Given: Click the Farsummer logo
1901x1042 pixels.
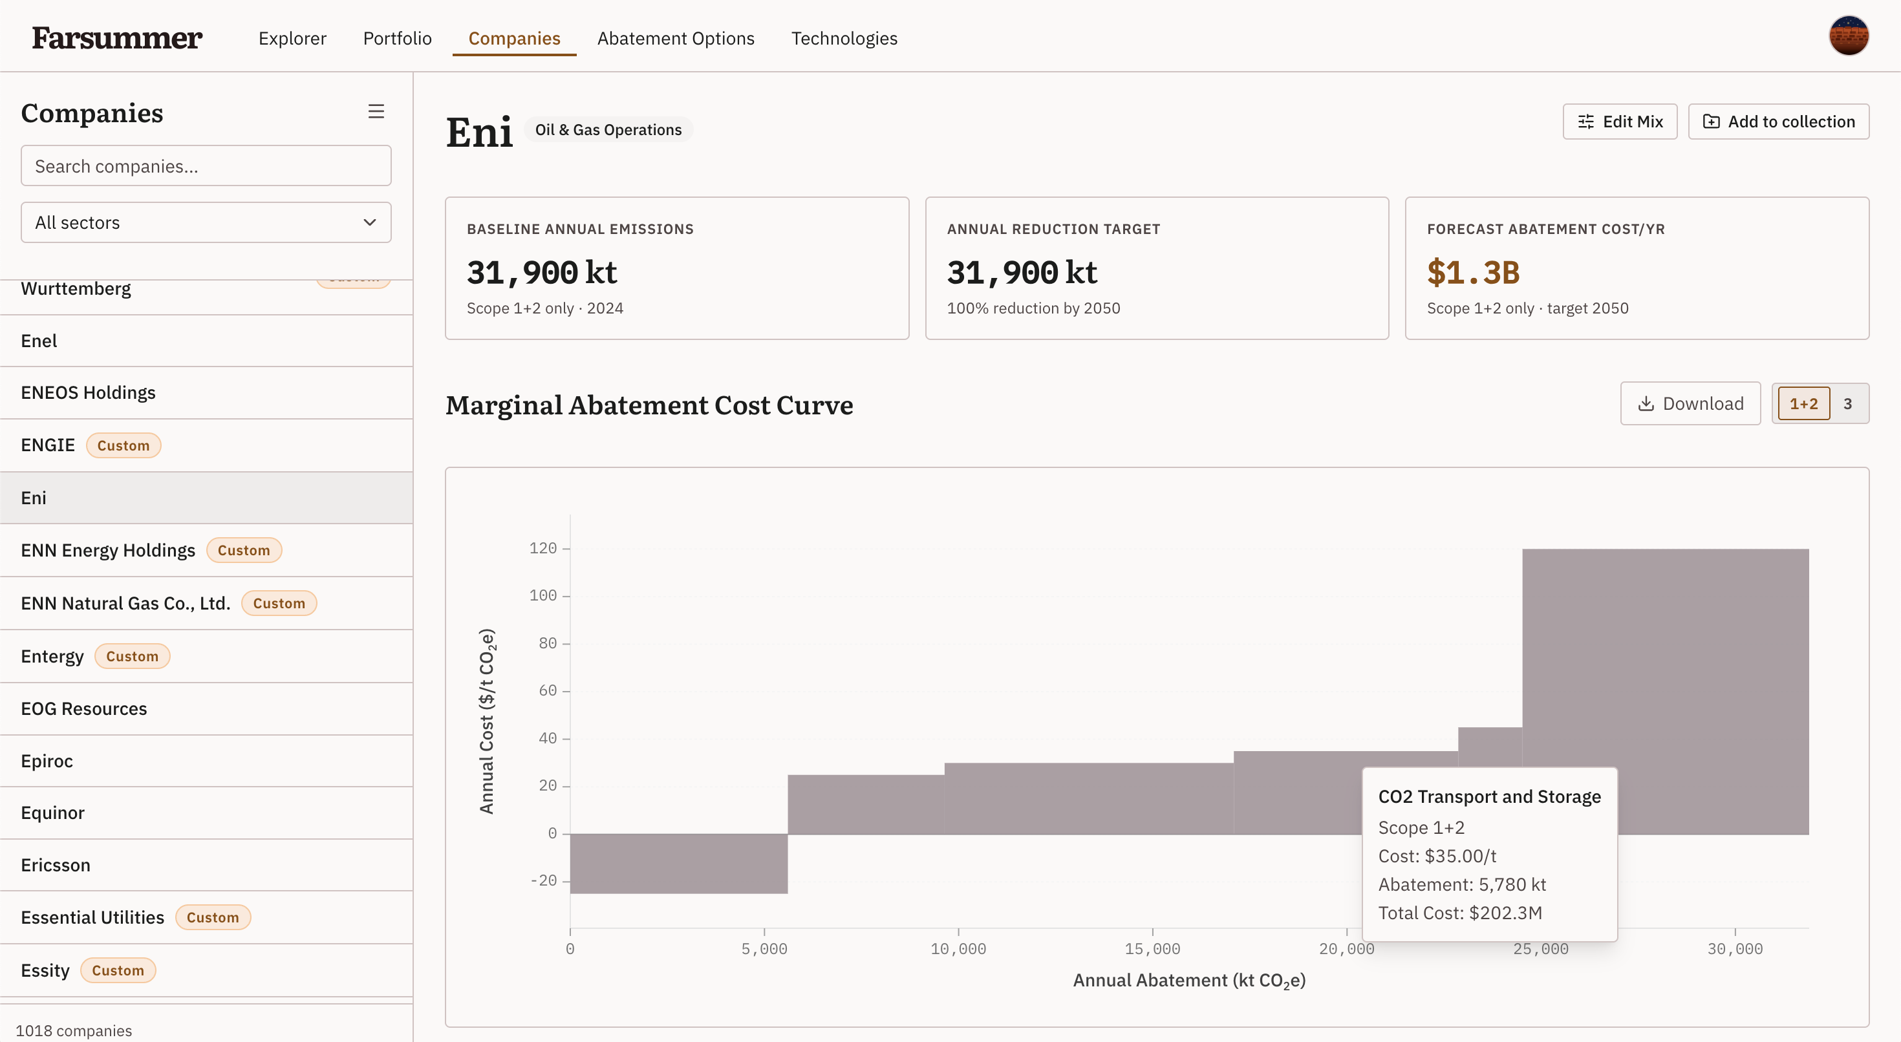Looking at the screenshot, I should click(116, 37).
